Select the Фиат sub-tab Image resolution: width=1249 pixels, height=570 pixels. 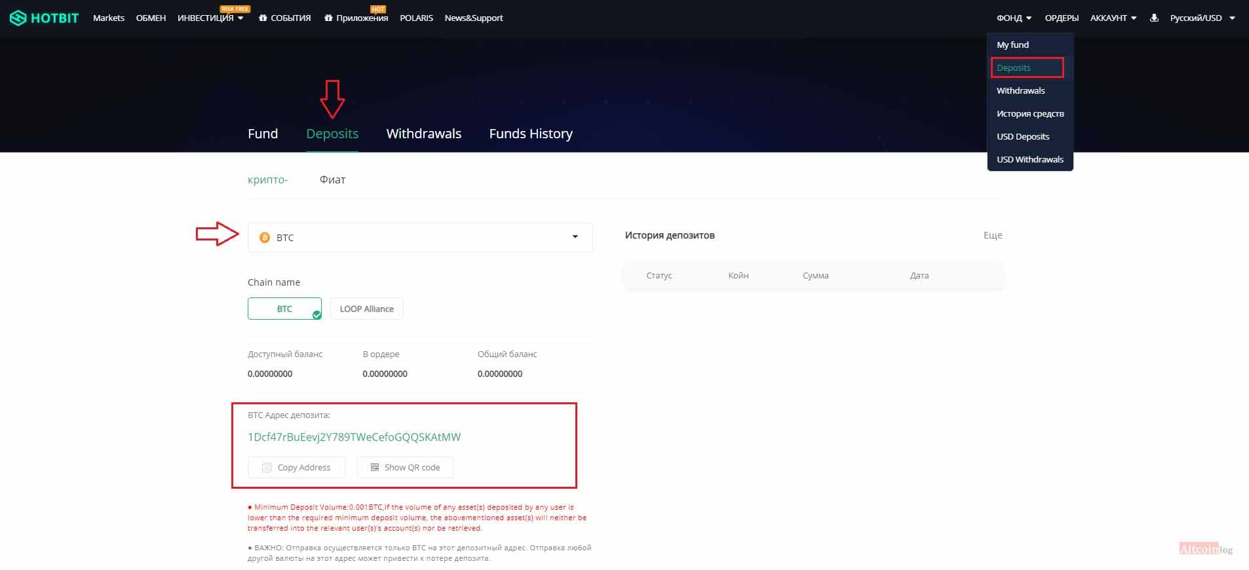pyautogui.click(x=332, y=180)
